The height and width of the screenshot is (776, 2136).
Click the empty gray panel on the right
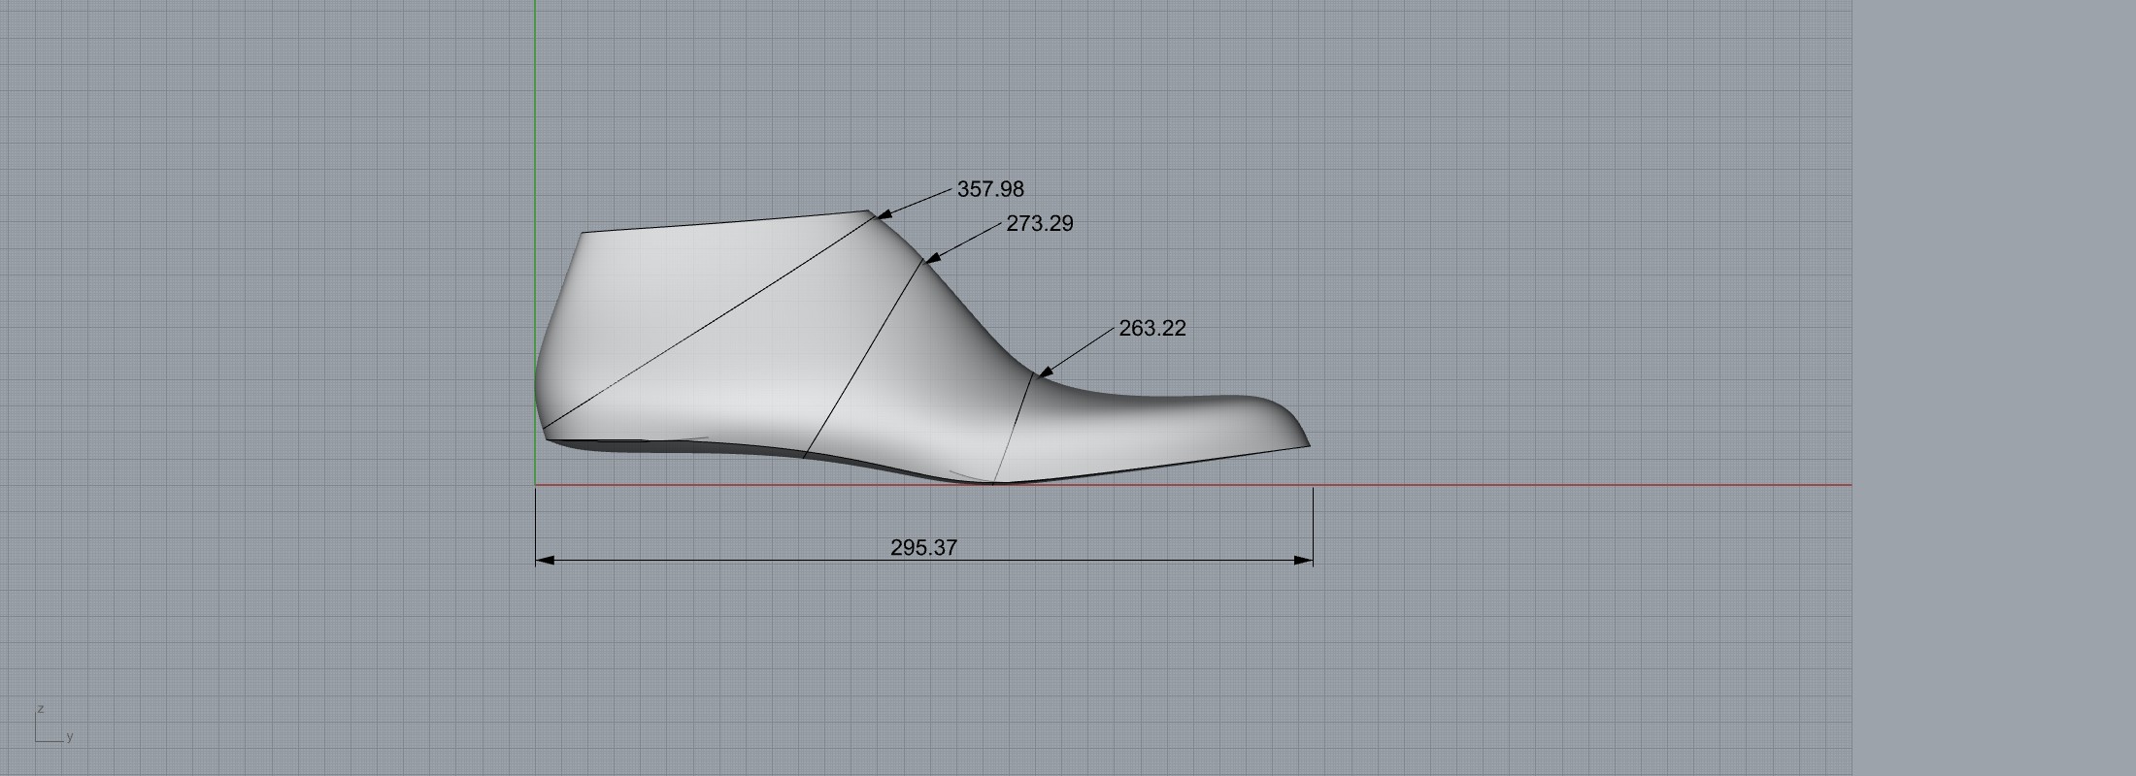1992,388
